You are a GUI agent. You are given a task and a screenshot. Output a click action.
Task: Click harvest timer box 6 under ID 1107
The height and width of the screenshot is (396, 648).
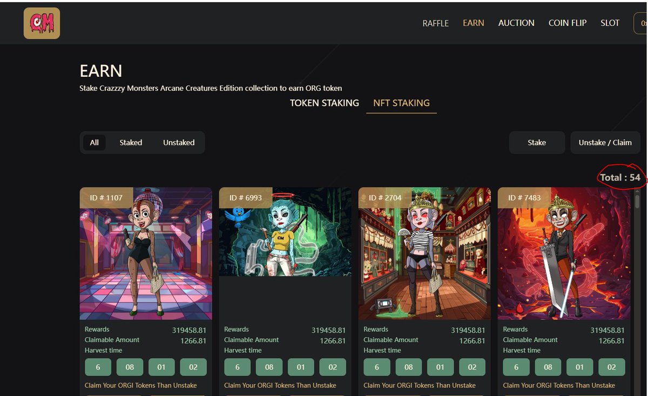click(98, 367)
